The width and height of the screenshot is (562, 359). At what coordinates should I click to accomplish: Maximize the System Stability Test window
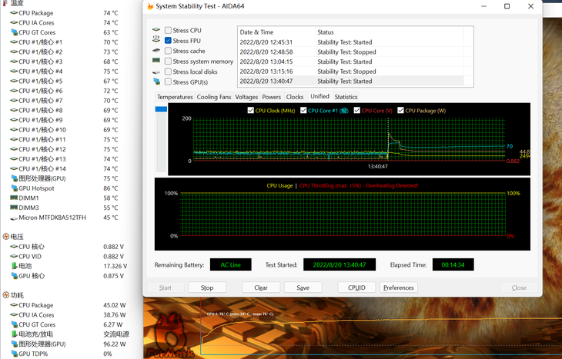507,6
